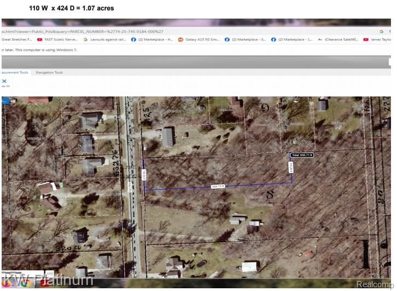Switch to the Measurement Tools tab
This screenshot has height=291, width=397.
pyautogui.click(x=15, y=72)
